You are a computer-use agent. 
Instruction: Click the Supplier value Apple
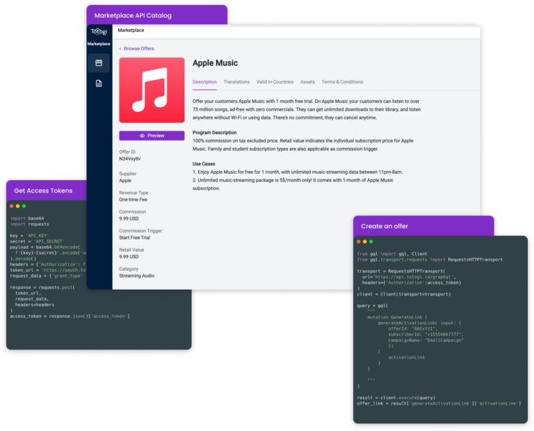coord(125,181)
